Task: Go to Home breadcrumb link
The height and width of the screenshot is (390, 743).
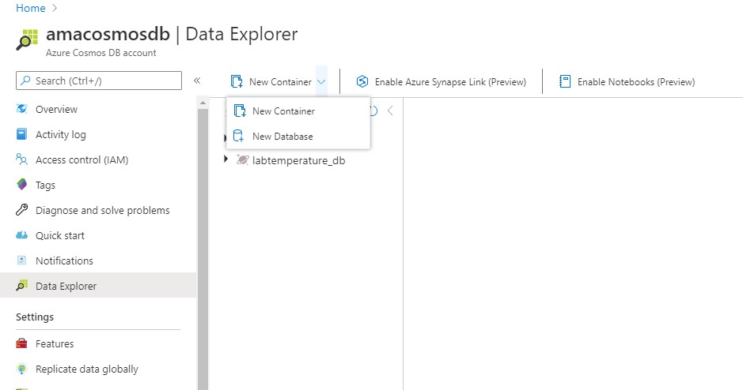Action: [30, 8]
